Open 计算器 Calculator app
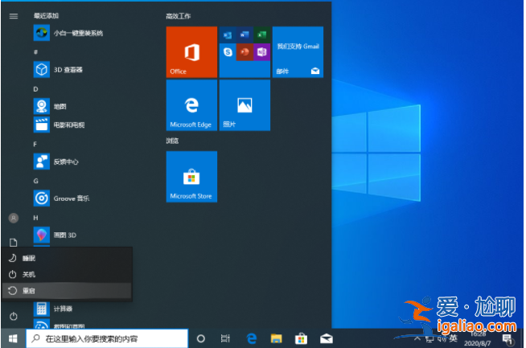This screenshot has height=348, width=526. (x=53, y=309)
